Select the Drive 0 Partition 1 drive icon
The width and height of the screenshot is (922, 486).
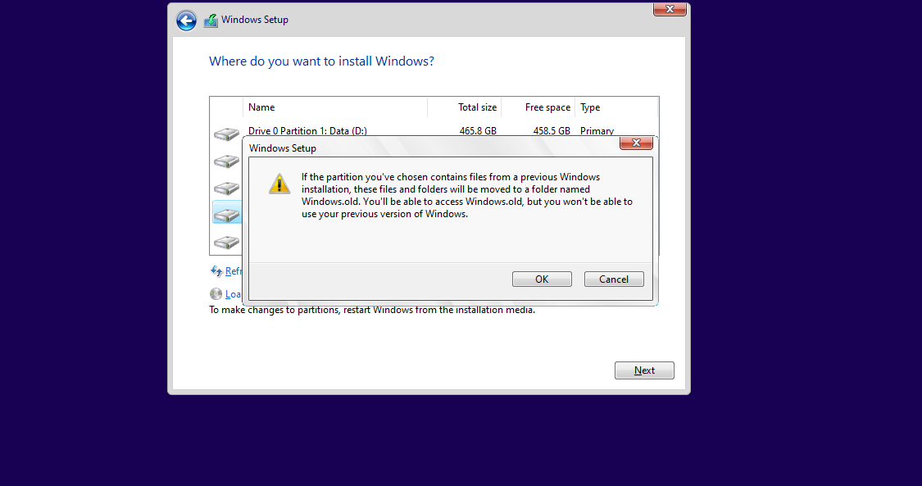point(226,134)
